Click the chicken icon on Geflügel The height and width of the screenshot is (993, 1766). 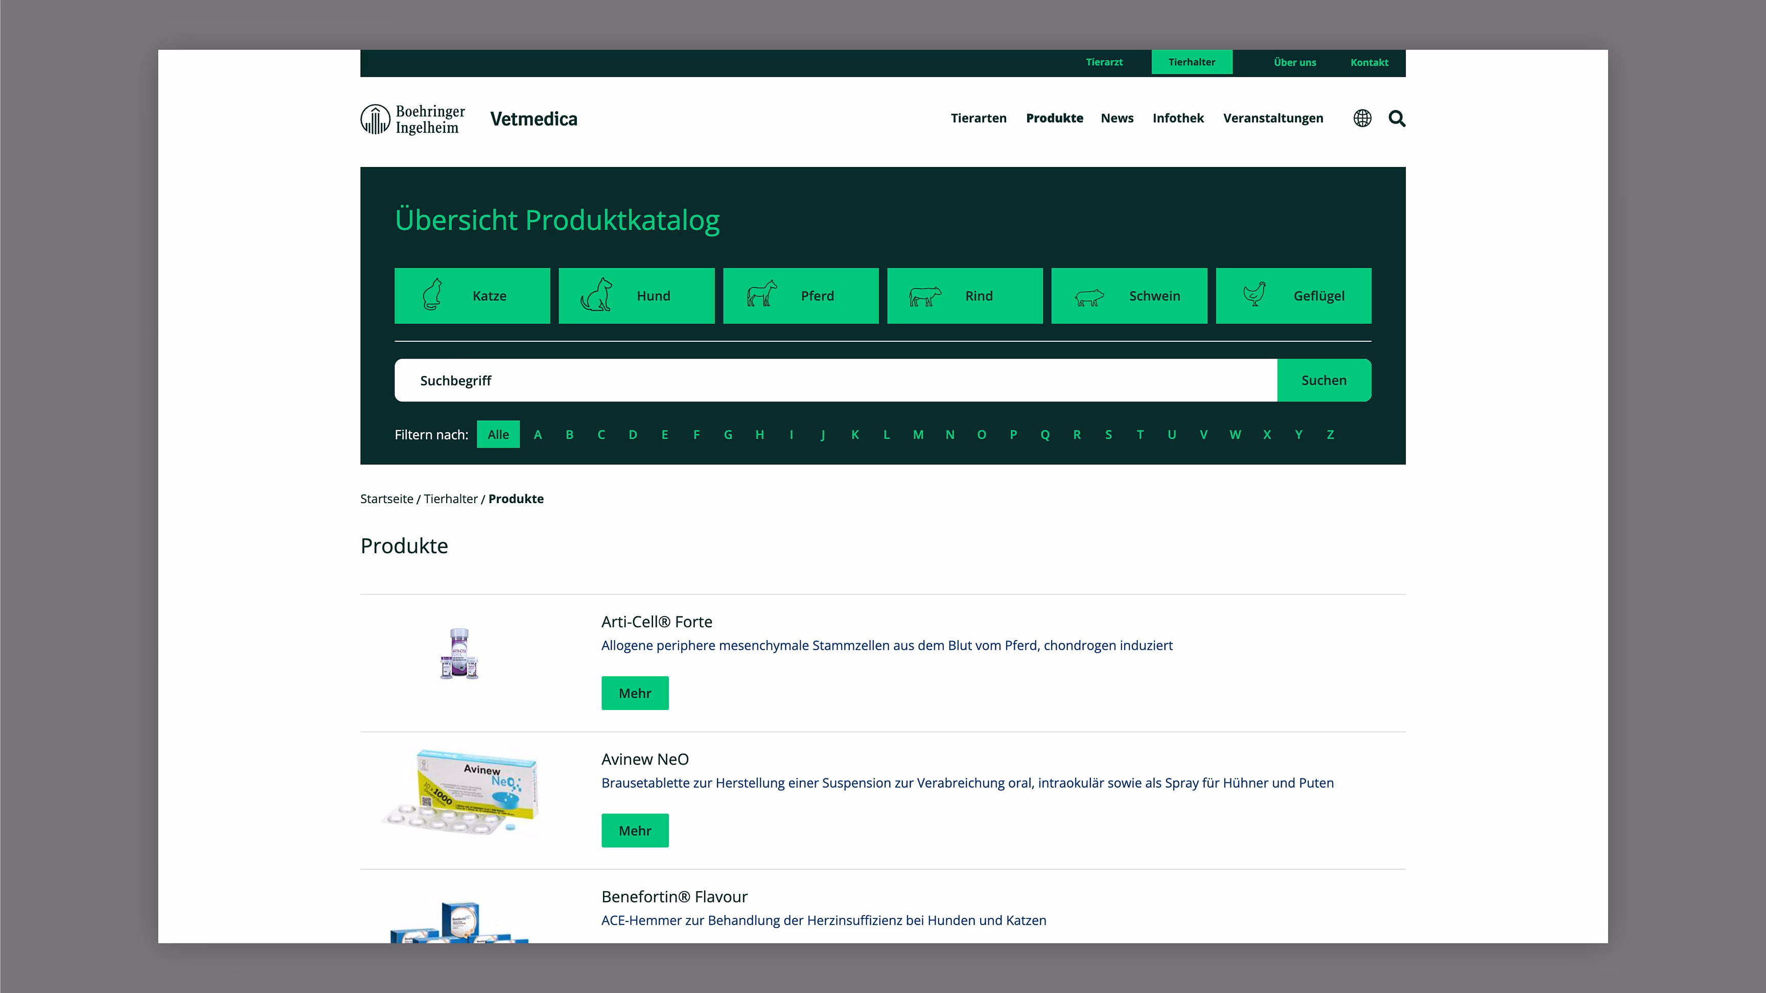1254,294
